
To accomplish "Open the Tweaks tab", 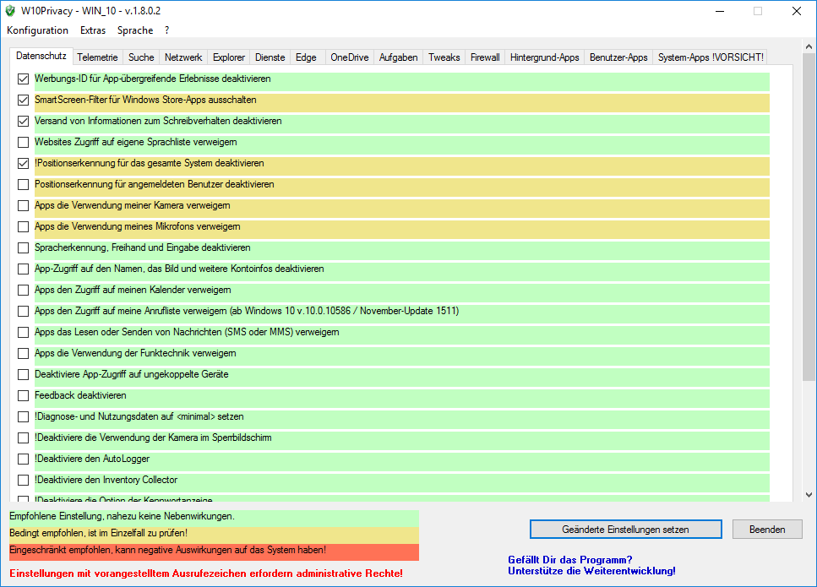I will pyautogui.click(x=444, y=57).
